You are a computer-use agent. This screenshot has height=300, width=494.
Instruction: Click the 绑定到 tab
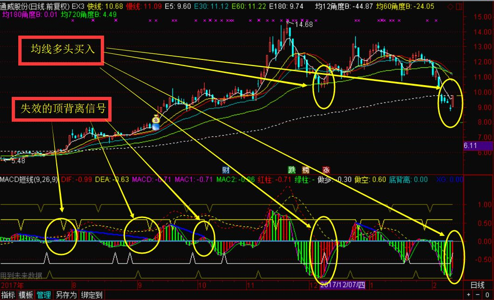click(92, 295)
